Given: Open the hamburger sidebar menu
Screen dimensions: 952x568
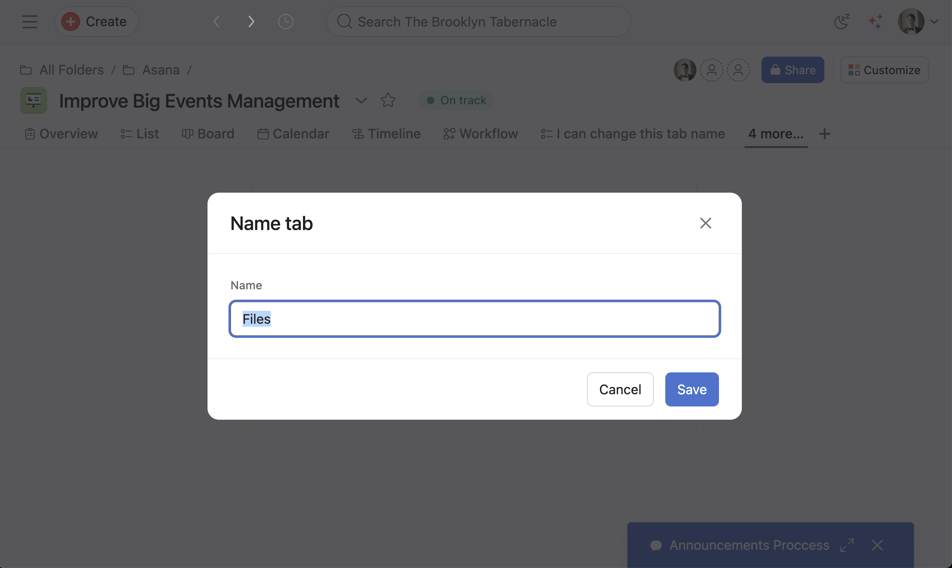Looking at the screenshot, I should pyautogui.click(x=30, y=22).
